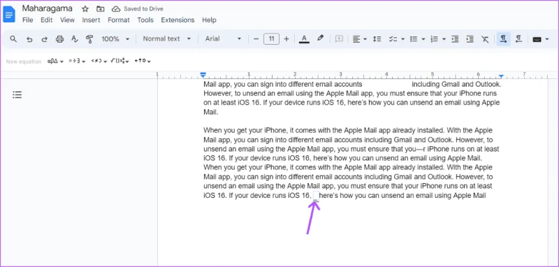559x267 pixels.
Task: Star the Maharagama document
Action: (85, 9)
